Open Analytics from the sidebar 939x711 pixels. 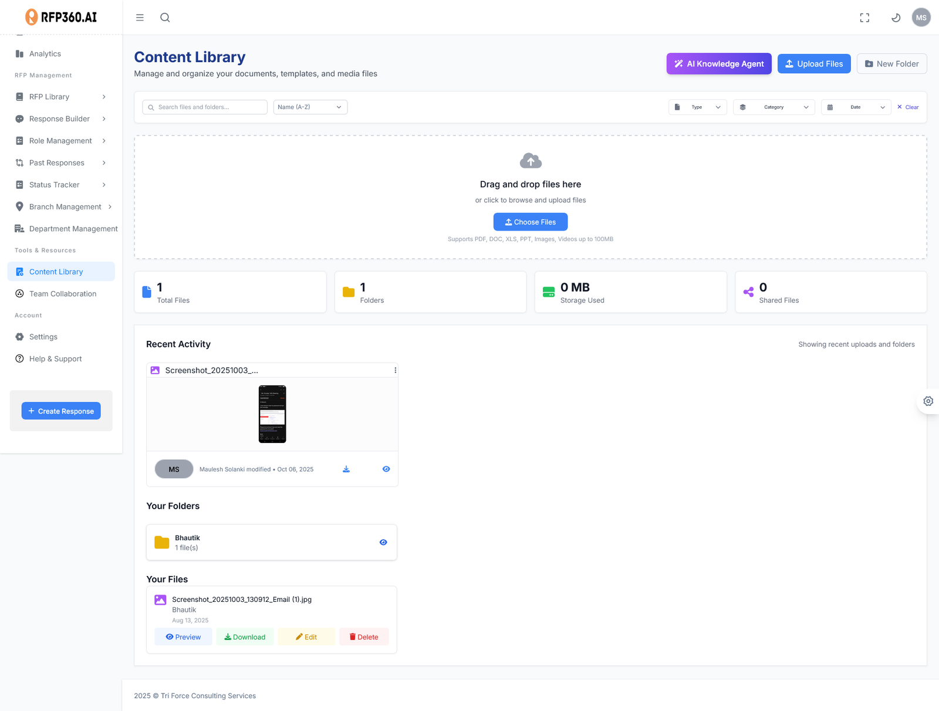[45, 54]
